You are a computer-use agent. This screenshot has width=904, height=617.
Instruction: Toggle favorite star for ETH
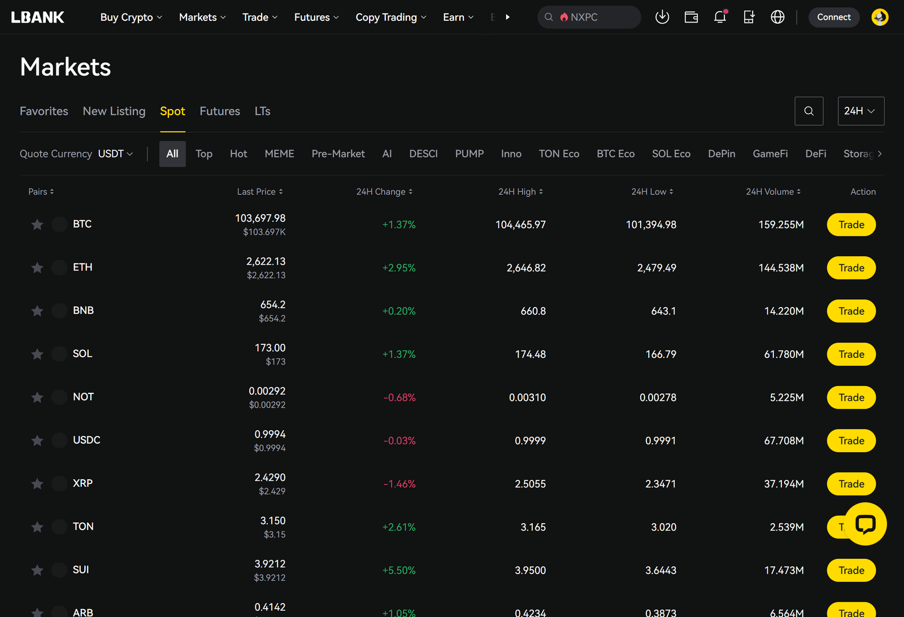[37, 268]
